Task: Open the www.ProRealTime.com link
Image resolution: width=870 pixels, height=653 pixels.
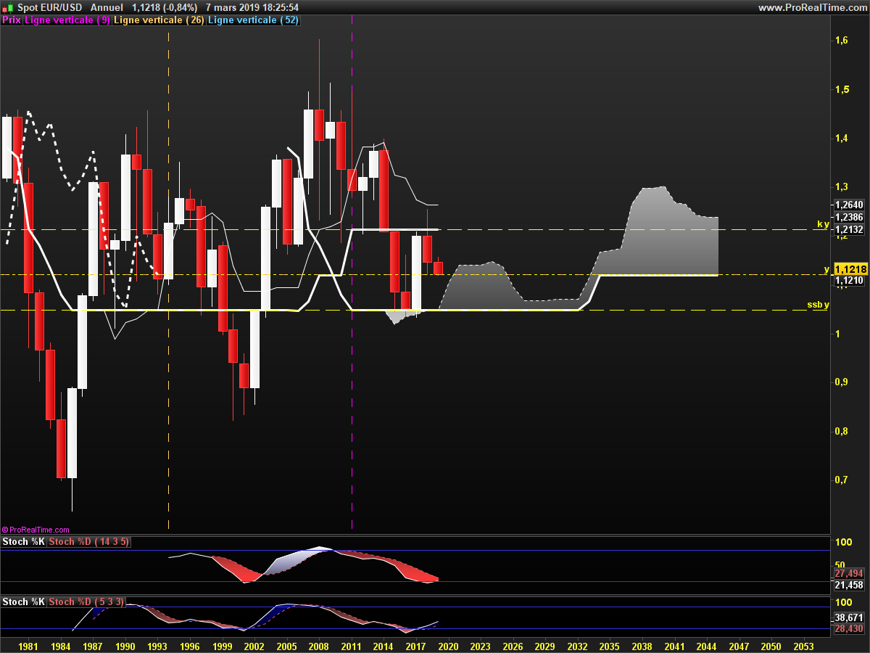Action: [x=811, y=7]
